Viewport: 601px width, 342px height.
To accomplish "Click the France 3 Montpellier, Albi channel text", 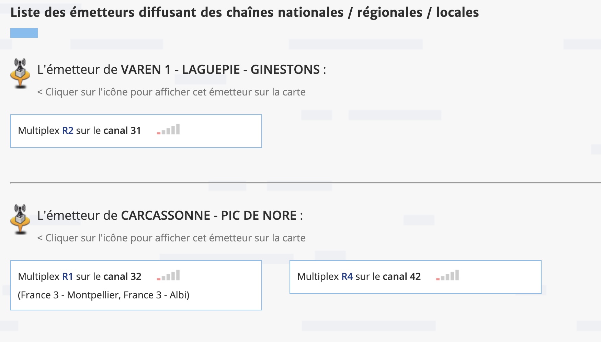I will (x=104, y=295).
